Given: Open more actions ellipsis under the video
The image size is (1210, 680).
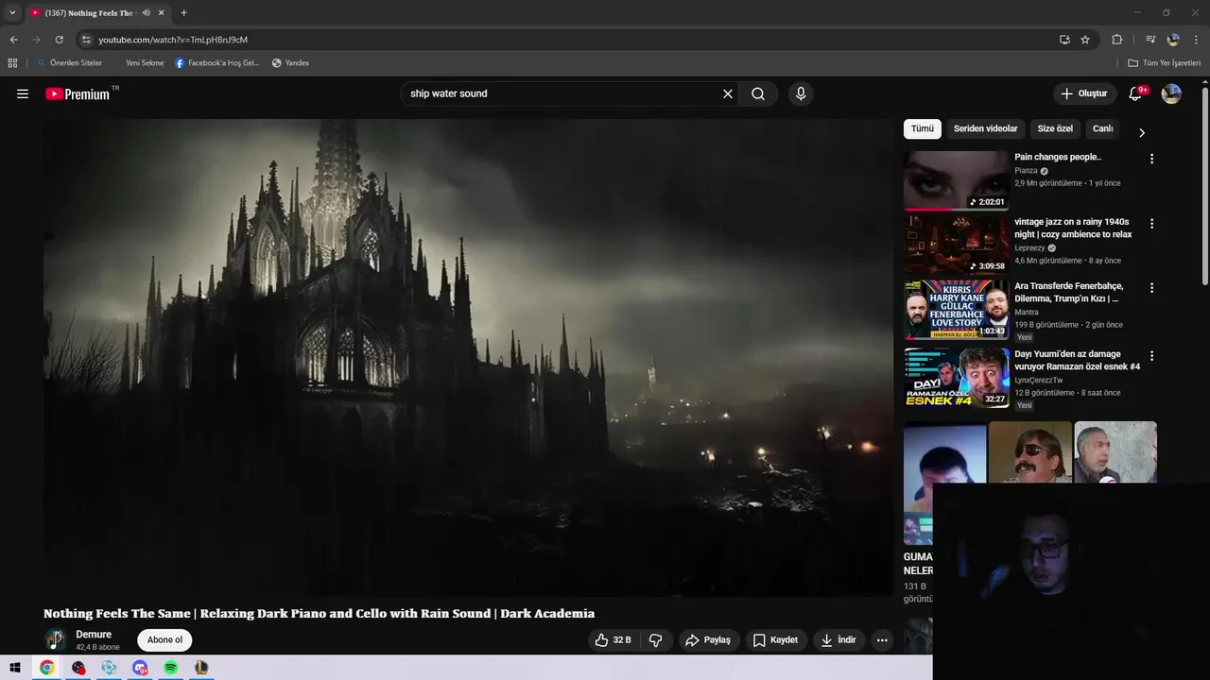Looking at the screenshot, I should [x=882, y=639].
